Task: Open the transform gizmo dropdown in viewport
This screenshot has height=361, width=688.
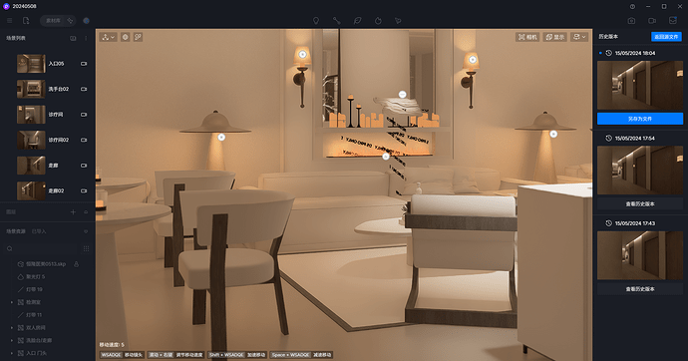Action: point(108,37)
